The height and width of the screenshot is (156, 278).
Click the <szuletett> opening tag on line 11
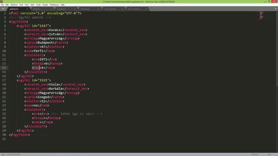[x=35, y=55]
